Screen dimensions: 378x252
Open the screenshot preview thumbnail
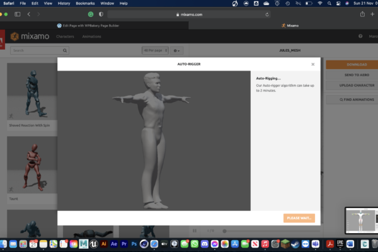point(362,220)
